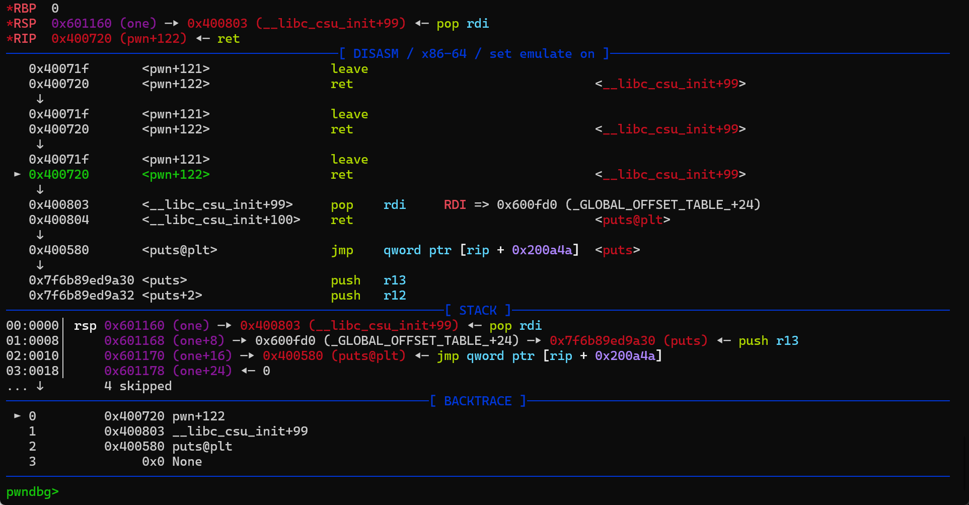Click the current-instruction arrow in the disassembly
This screenshot has width=969, height=505.
click(x=18, y=174)
